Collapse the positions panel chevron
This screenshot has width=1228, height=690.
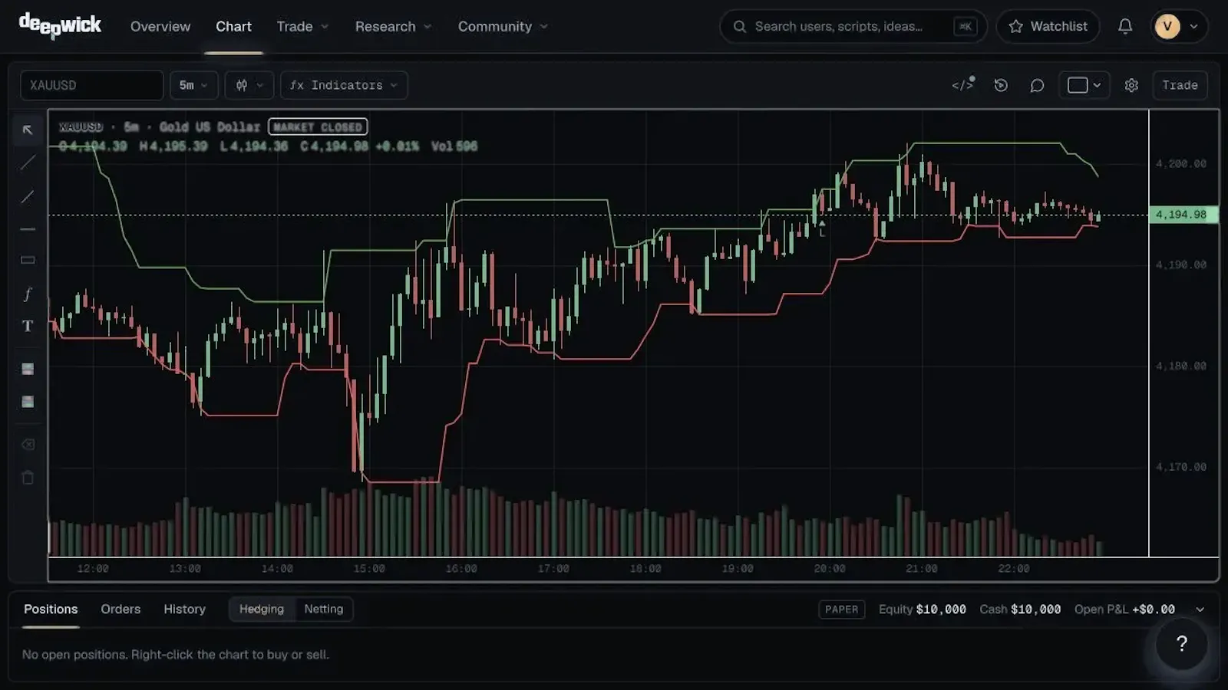[1200, 609]
